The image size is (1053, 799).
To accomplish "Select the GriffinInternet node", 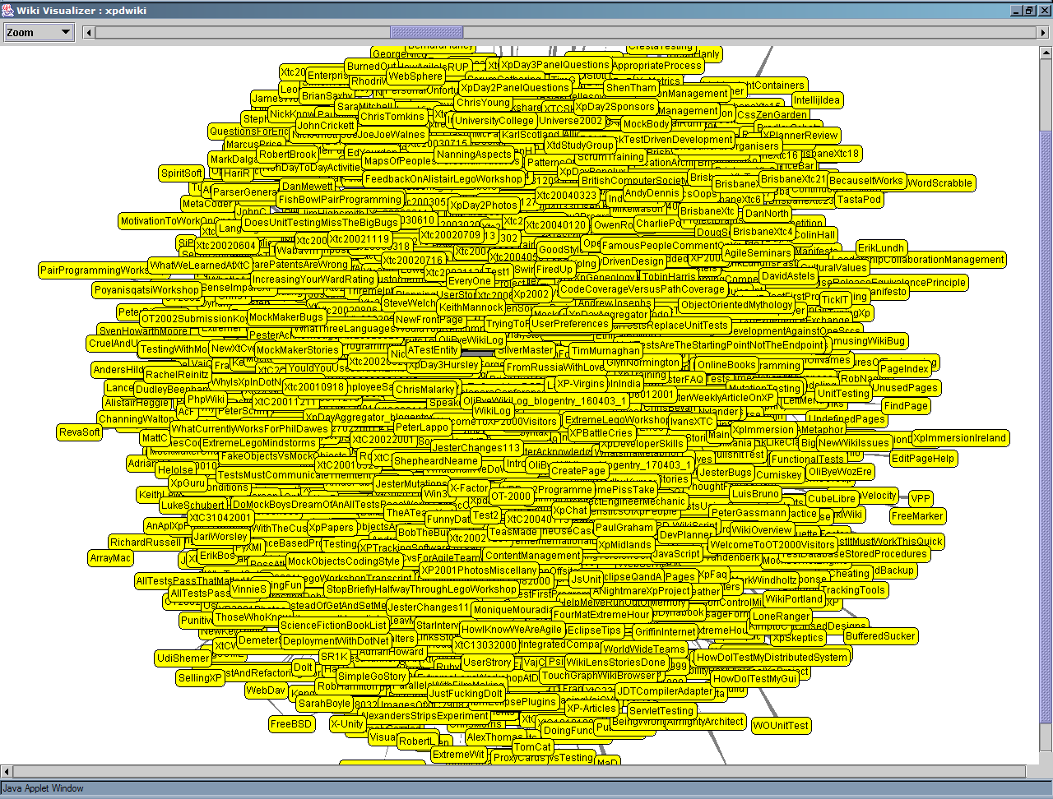I will [665, 632].
